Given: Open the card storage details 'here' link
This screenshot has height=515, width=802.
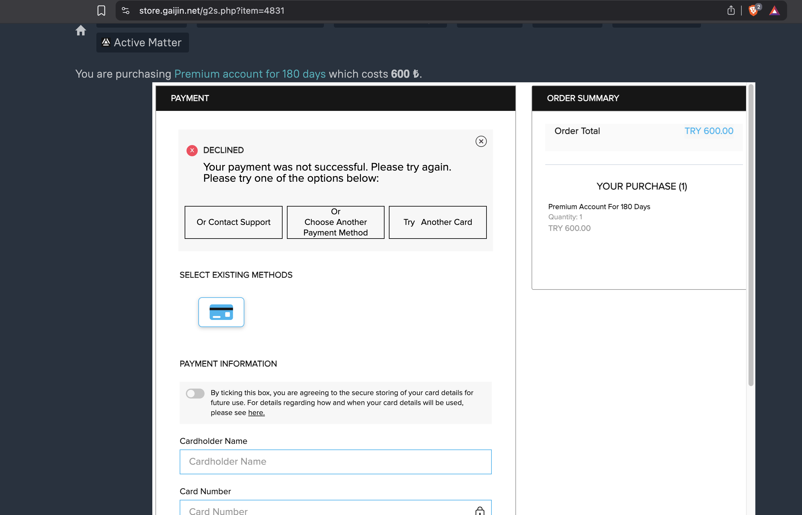Looking at the screenshot, I should (256, 413).
